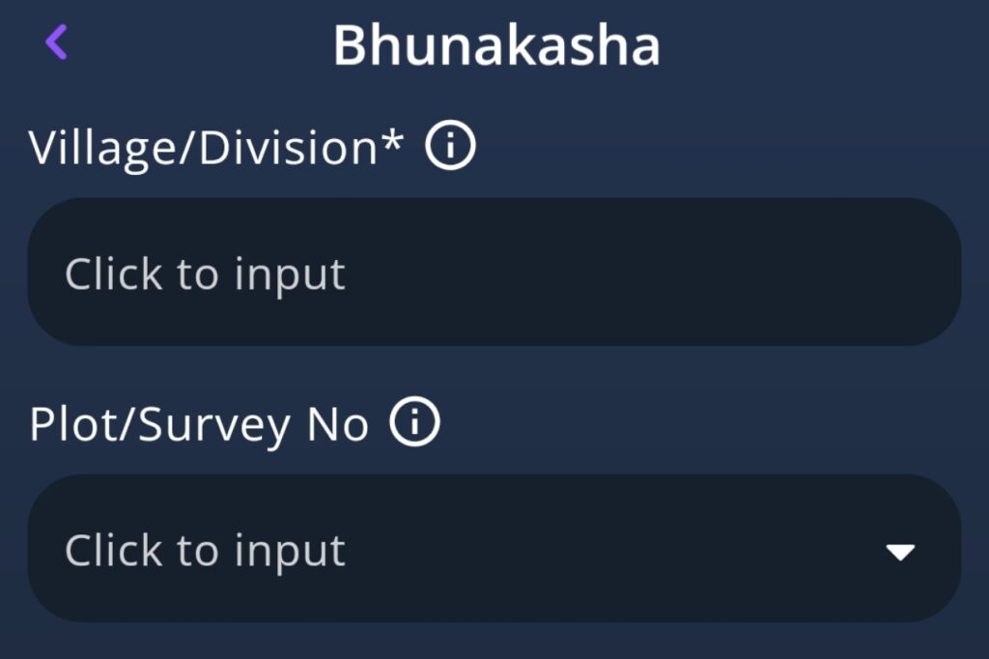The width and height of the screenshot is (989, 659).
Task: Click the white triangle in Plot/Survey field
Action: (x=900, y=552)
